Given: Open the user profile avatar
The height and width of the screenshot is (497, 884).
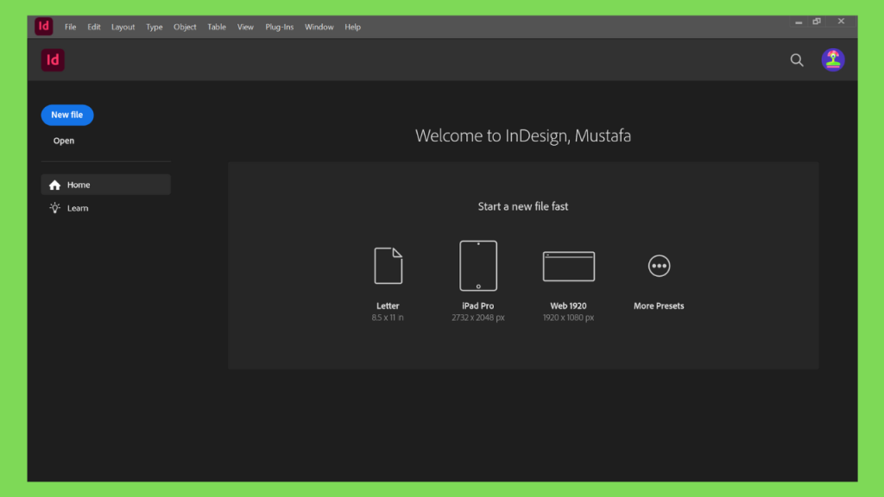Looking at the screenshot, I should click(833, 60).
